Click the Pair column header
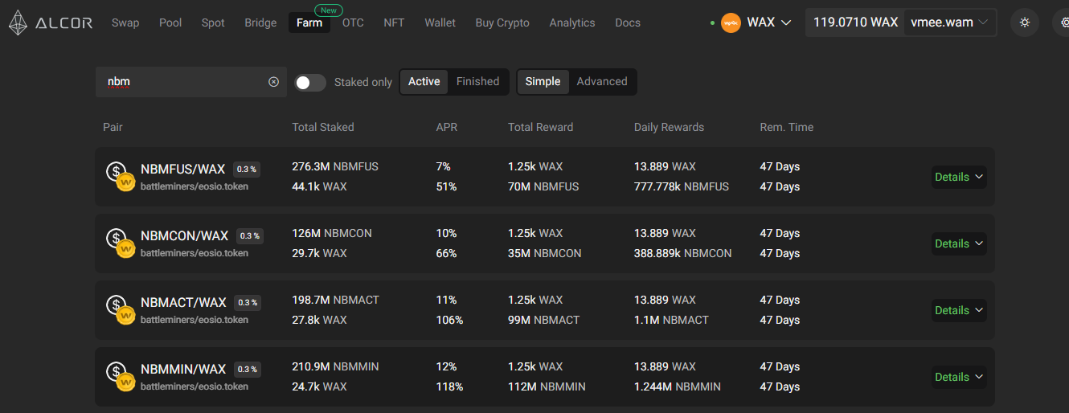Viewport: 1069px width, 413px height. tap(113, 127)
